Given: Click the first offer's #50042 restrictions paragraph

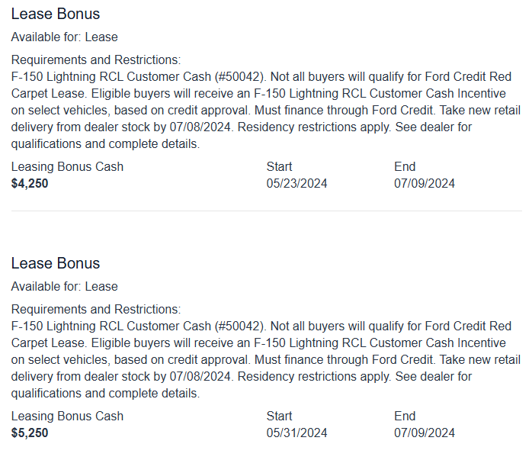Looking at the screenshot, I should point(266,111).
